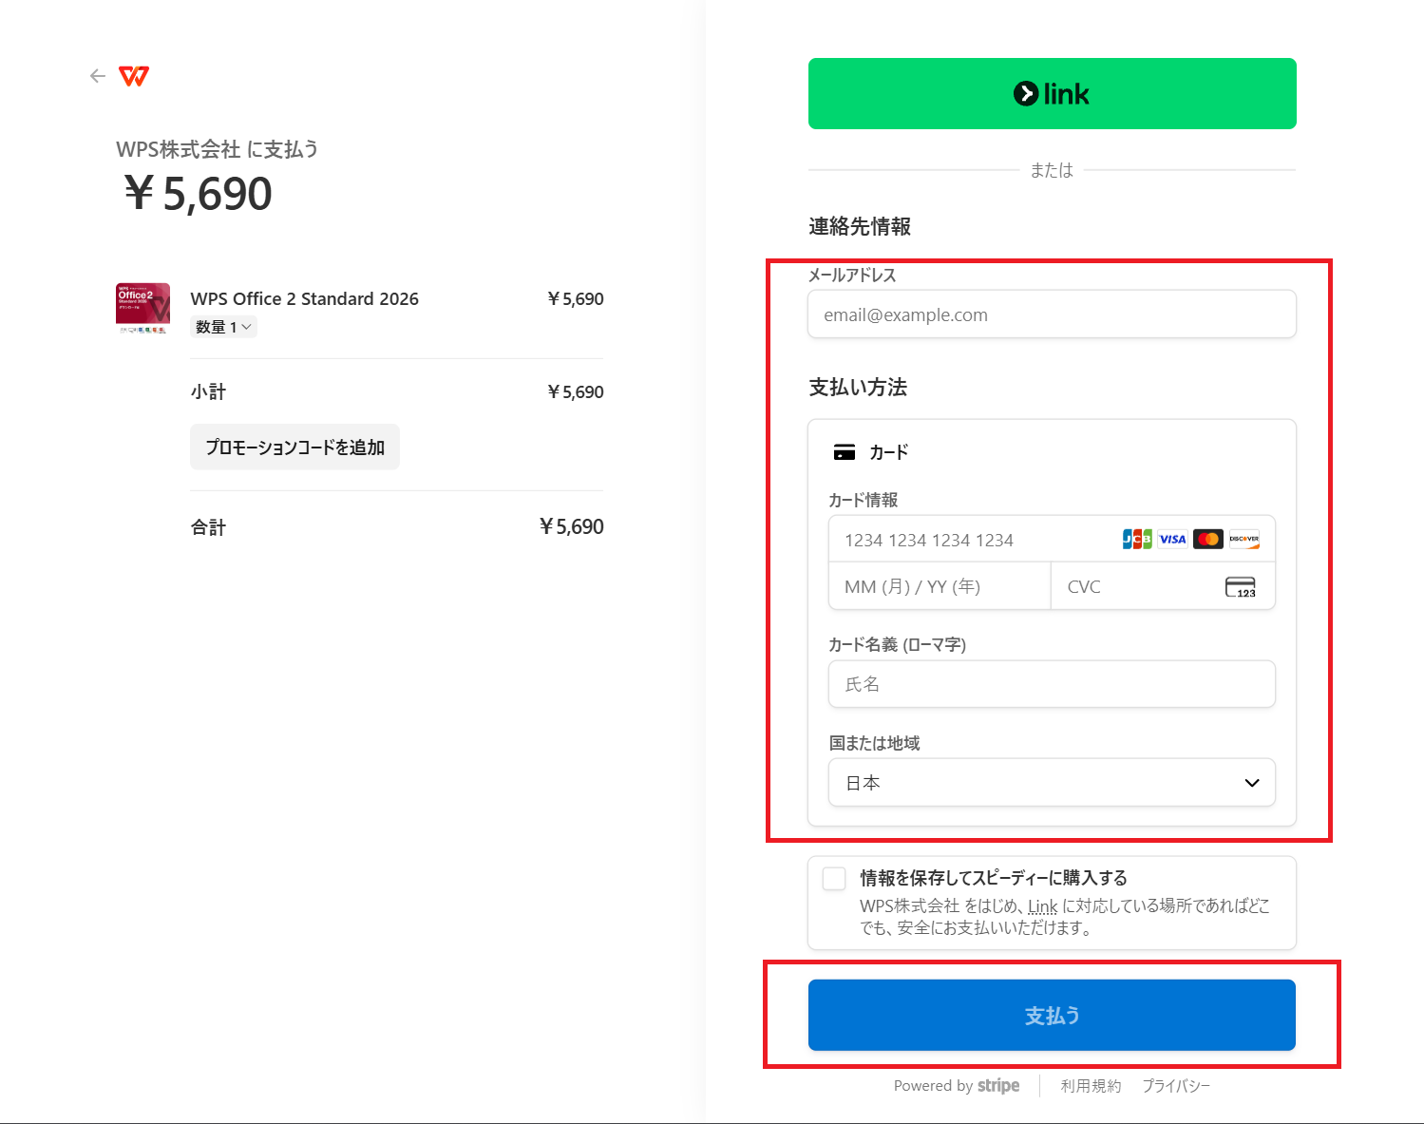Open the プライバシー privacy link
Screen dimensions: 1424x1124
click(x=1176, y=1085)
